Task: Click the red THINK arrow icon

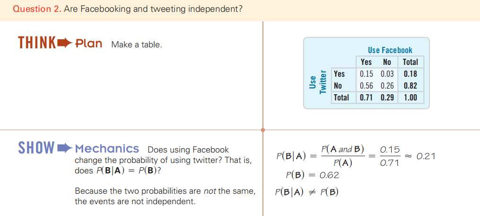Action: pyautogui.click(x=65, y=43)
